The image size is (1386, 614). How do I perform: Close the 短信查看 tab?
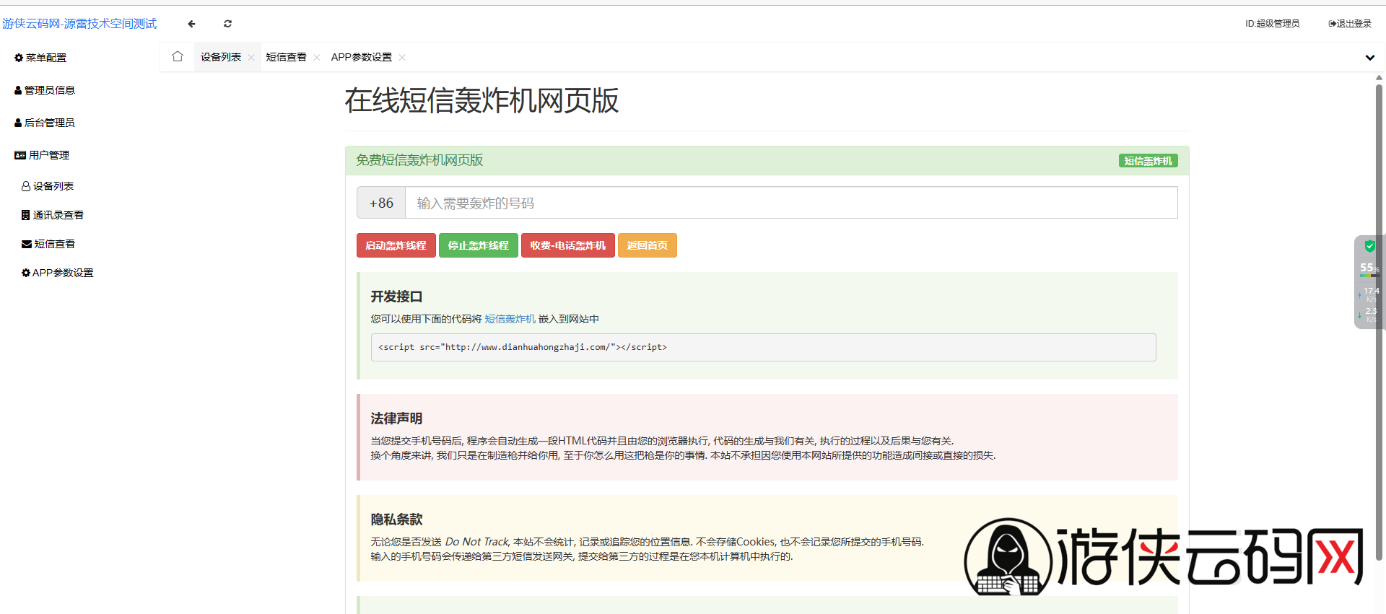click(316, 58)
